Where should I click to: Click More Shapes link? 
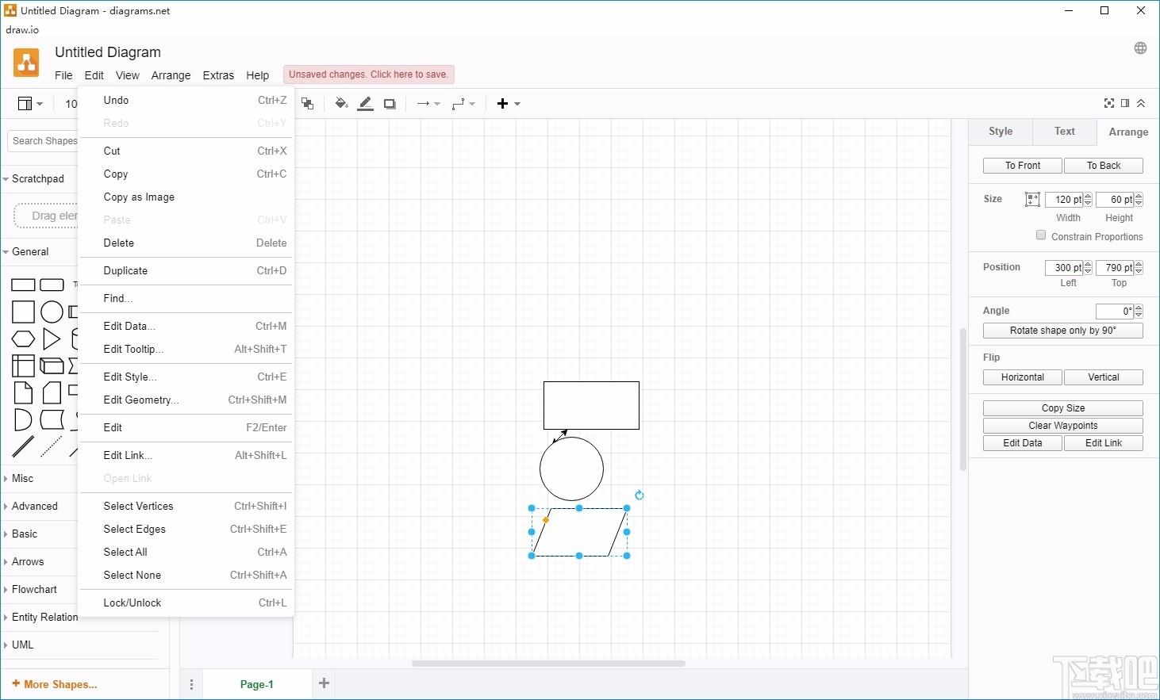click(x=55, y=684)
